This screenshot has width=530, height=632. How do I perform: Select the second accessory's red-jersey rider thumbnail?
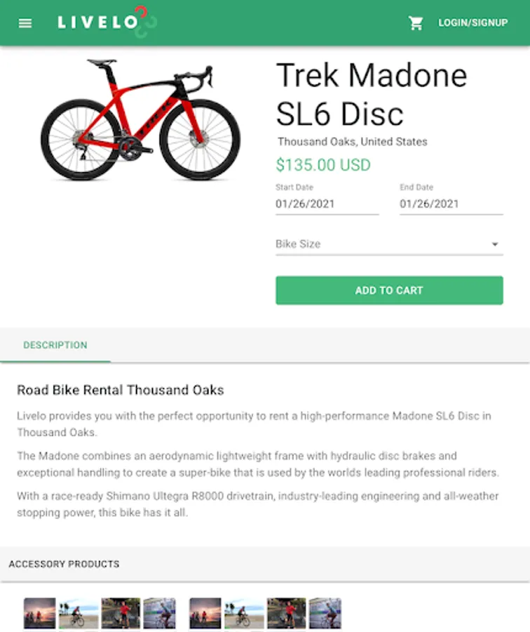286,613
